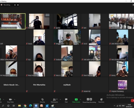Expand the video options arrow beside Stop Video

pyautogui.click(x=15, y=99)
